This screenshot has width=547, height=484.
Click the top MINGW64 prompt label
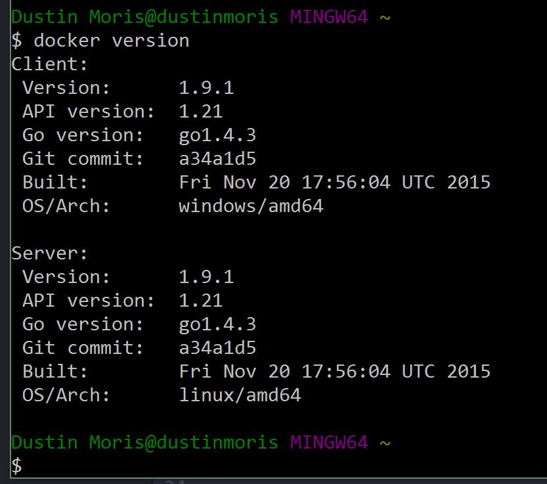tap(329, 17)
